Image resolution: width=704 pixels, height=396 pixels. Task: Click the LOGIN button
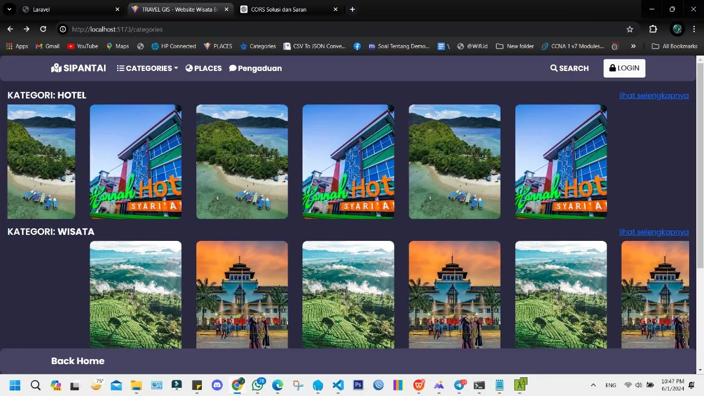[x=624, y=68]
